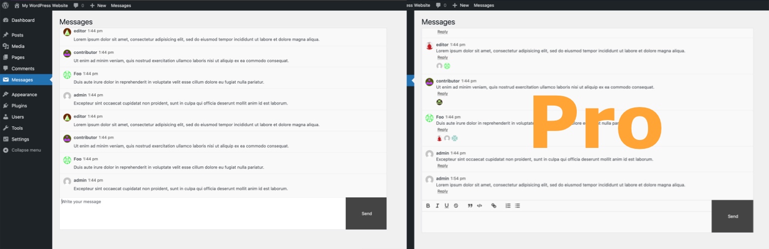Click editor's red avatar in right panel
Screen dimensions: 769x249
[429, 46]
